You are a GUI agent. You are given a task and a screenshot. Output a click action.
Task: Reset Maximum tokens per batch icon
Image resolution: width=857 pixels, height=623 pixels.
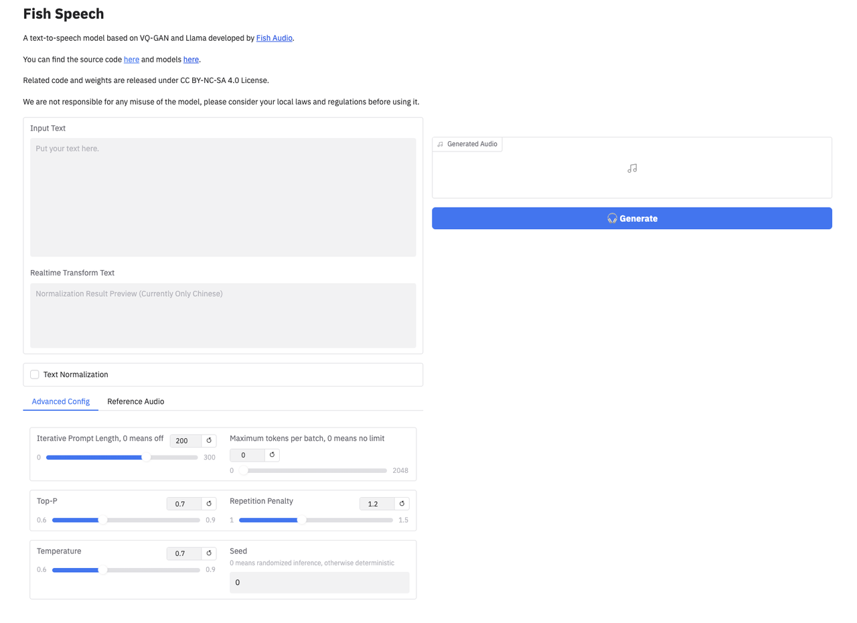tap(272, 455)
